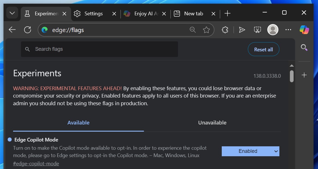The height and width of the screenshot is (169, 318).
Task: Open the user profile avatar
Action: tap(273, 30)
